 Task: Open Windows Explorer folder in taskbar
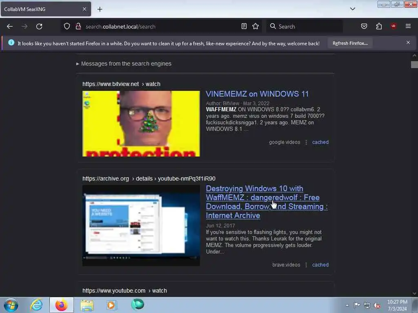tap(87, 305)
